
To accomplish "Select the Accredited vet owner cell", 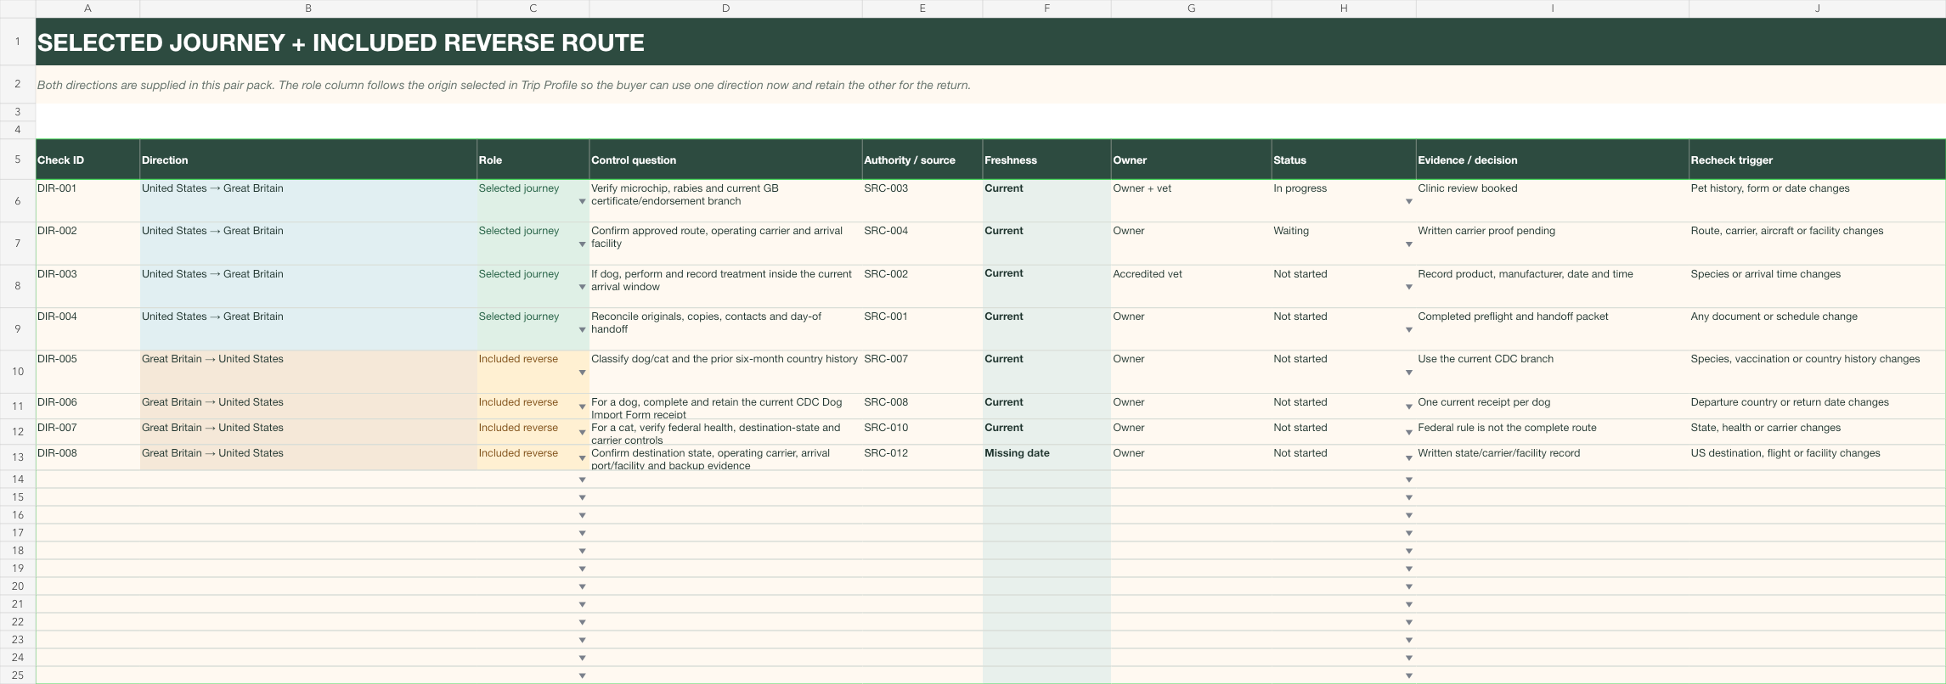I will [x=1191, y=287].
